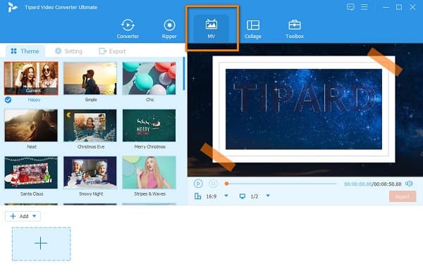Open the hamburger menu in title bar

point(364,7)
